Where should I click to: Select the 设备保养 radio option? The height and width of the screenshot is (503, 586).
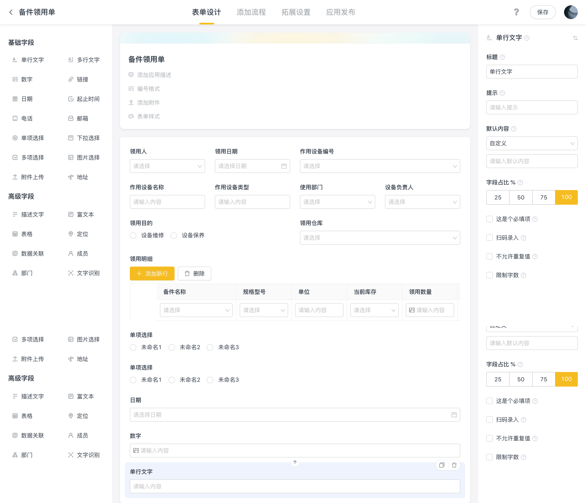pyautogui.click(x=174, y=236)
